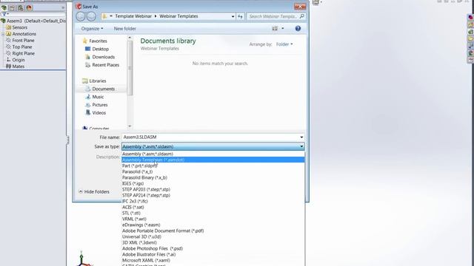Open Pictures library in navigation pane
This screenshot has height=266, width=474.
(x=100, y=105)
